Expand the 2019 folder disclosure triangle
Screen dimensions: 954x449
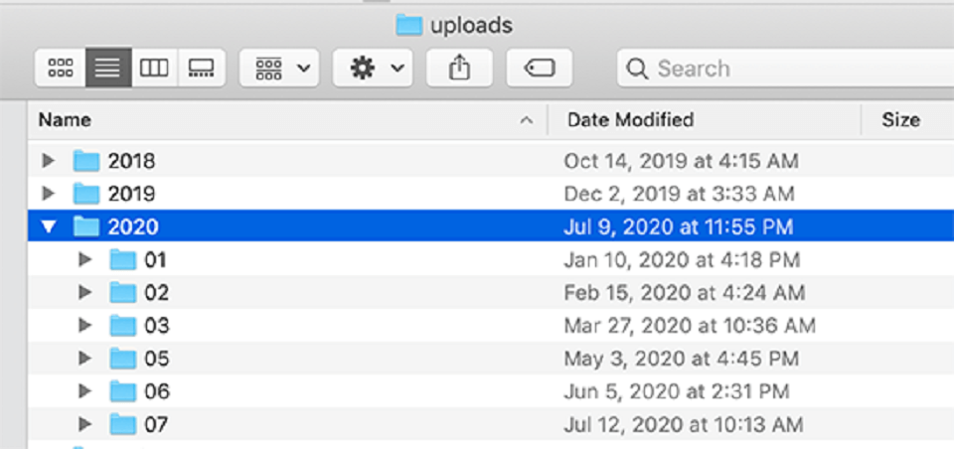pyautogui.click(x=48, y=194)
